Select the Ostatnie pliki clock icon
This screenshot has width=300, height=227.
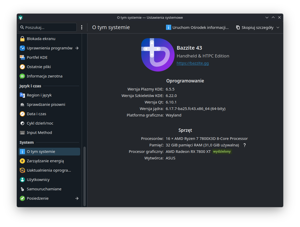[x=22, y=67]
